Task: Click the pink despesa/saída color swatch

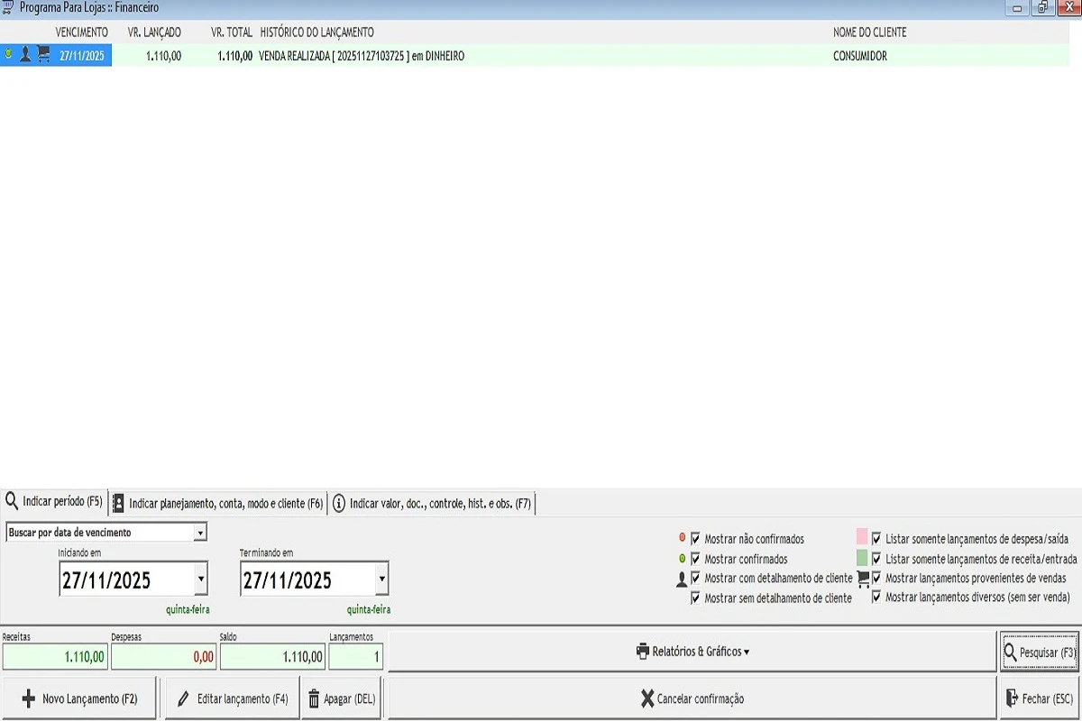Action: (862, 538)
